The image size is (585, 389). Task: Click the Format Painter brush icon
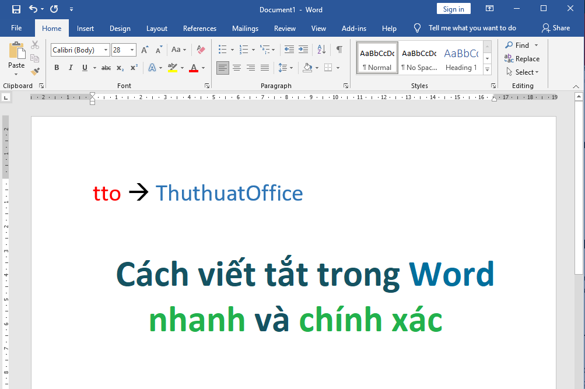35,72
